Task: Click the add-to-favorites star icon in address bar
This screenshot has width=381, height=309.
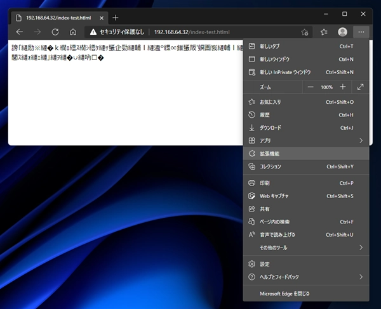Action: click(x=305, y=32)
